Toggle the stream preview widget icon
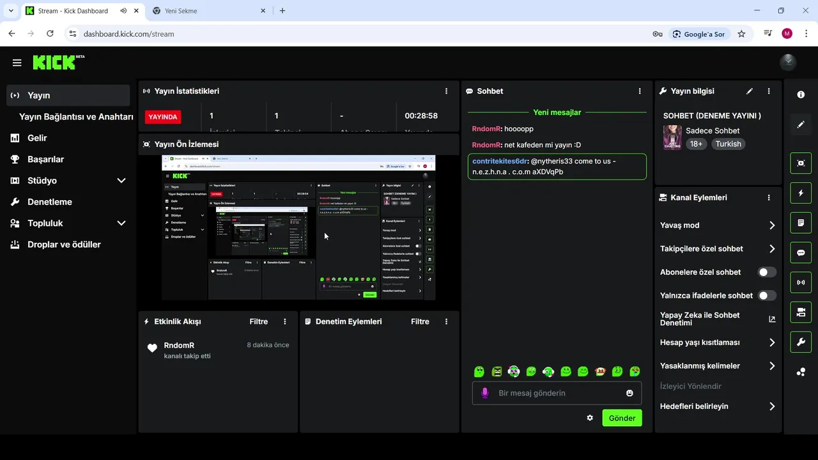The height and width of the screenshot is (460, 818). pos(801,163)
